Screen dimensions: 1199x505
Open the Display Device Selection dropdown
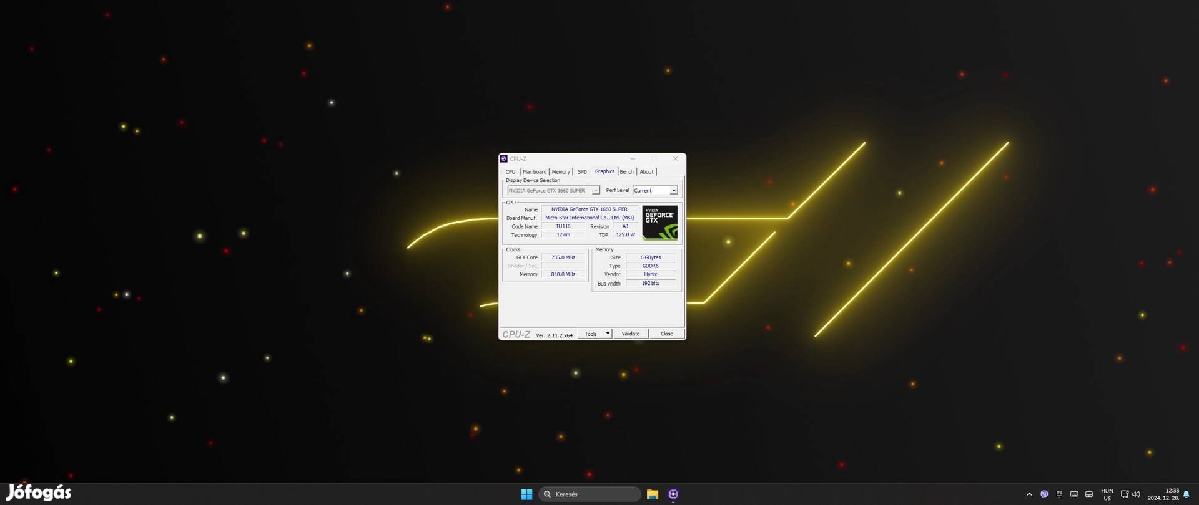pos(553,190)
